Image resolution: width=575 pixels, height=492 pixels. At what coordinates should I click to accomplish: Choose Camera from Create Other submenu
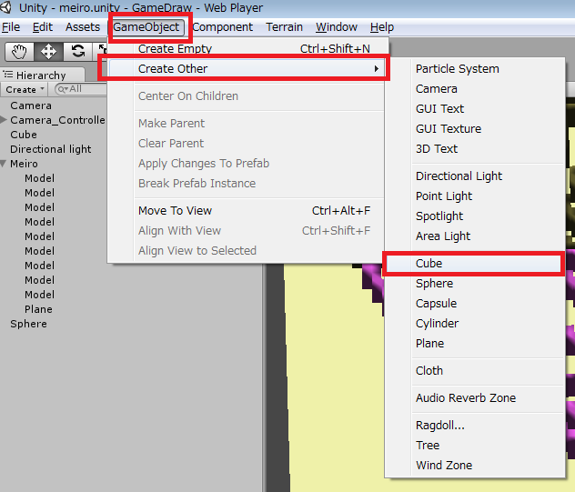(474, 89)
